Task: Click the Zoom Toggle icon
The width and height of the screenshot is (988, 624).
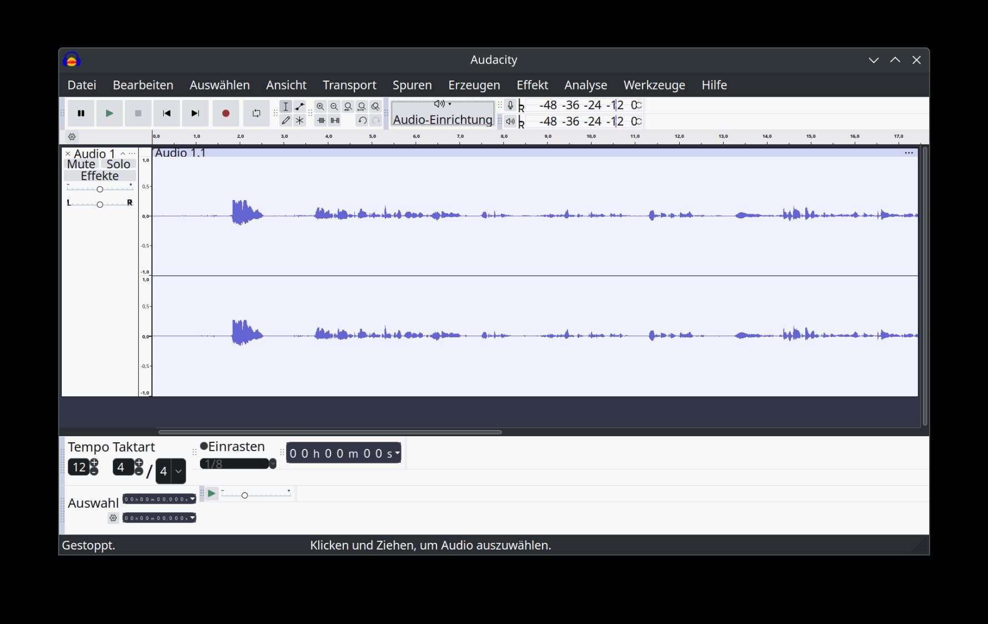Action: click(376, 107)
